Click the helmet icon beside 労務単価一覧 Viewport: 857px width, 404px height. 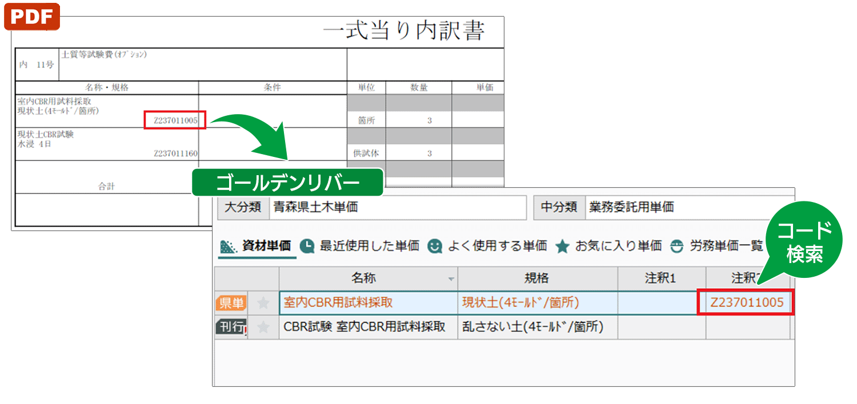pyautogui.click(x=678, y=246)
